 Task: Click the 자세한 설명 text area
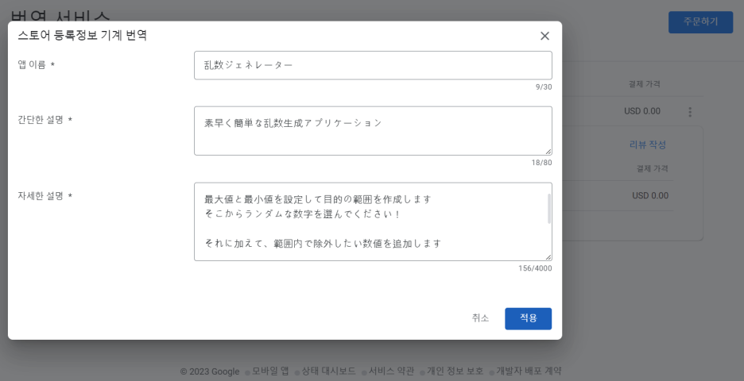pos(373,221)
